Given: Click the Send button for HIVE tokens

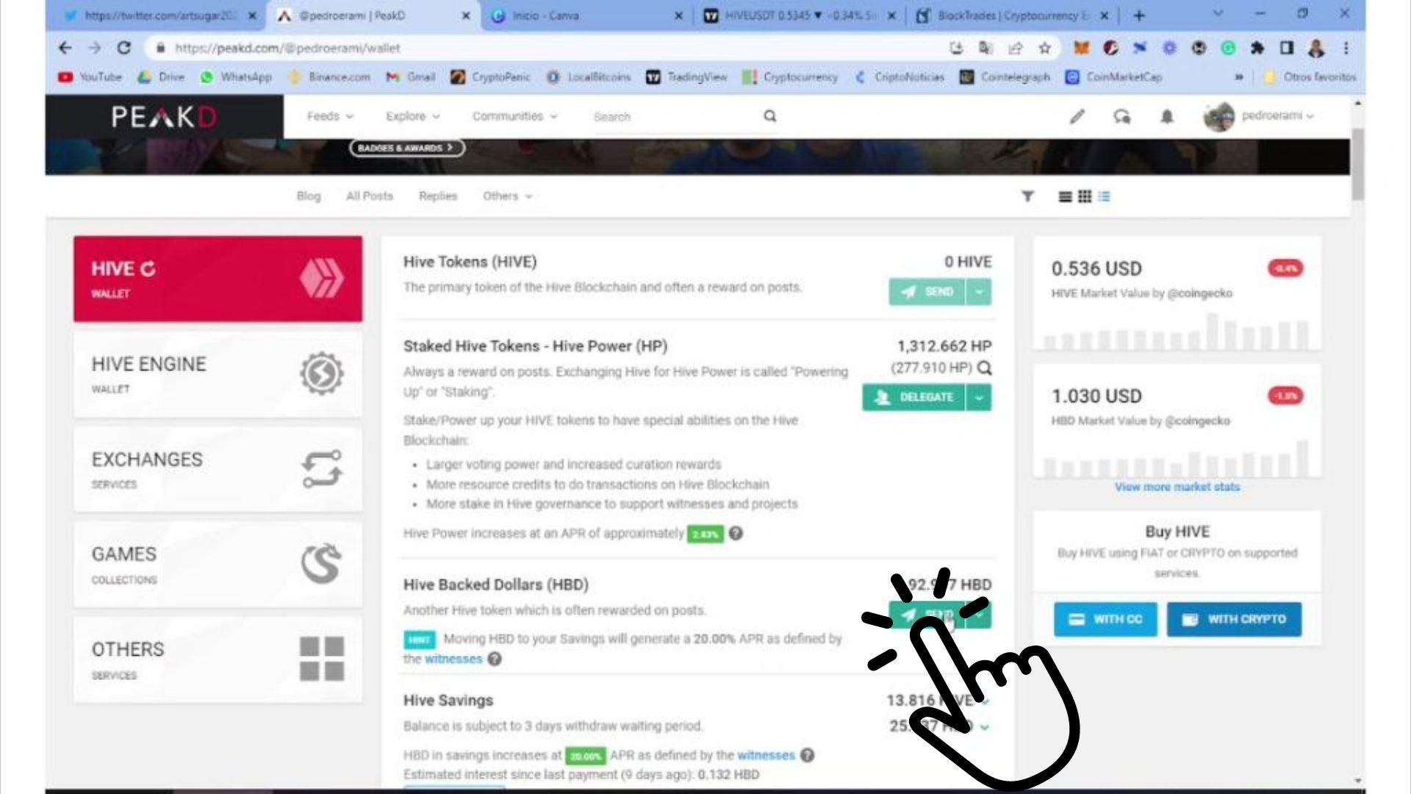Looking at the screenshot, I should point(927,292).
